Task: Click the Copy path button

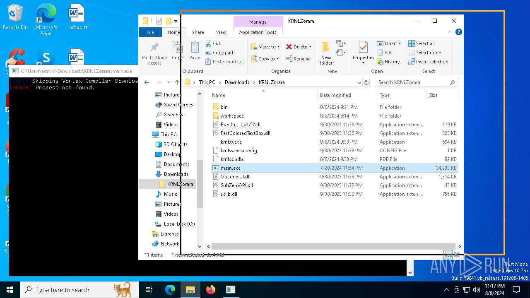Action: [220, 53]
